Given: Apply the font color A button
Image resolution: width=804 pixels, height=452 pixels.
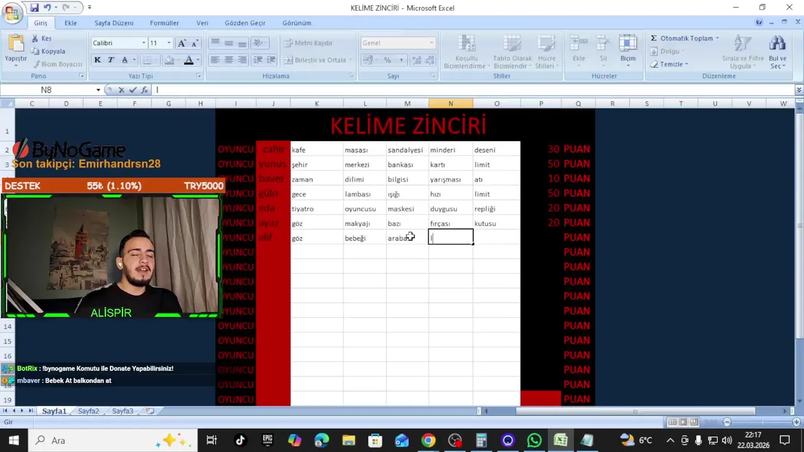Looking at the screenshot, I should pos(188,60).
